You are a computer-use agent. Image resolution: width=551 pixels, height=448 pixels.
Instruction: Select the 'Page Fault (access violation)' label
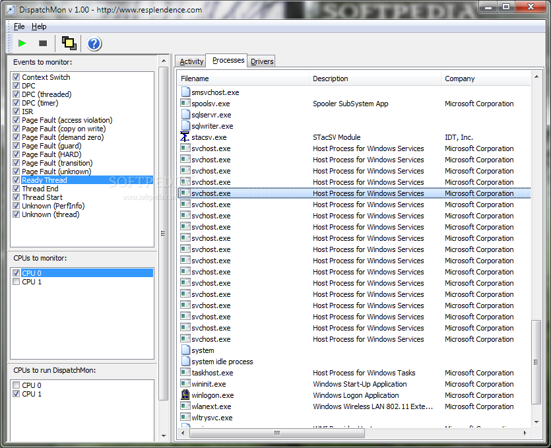[x=67, y=120]
